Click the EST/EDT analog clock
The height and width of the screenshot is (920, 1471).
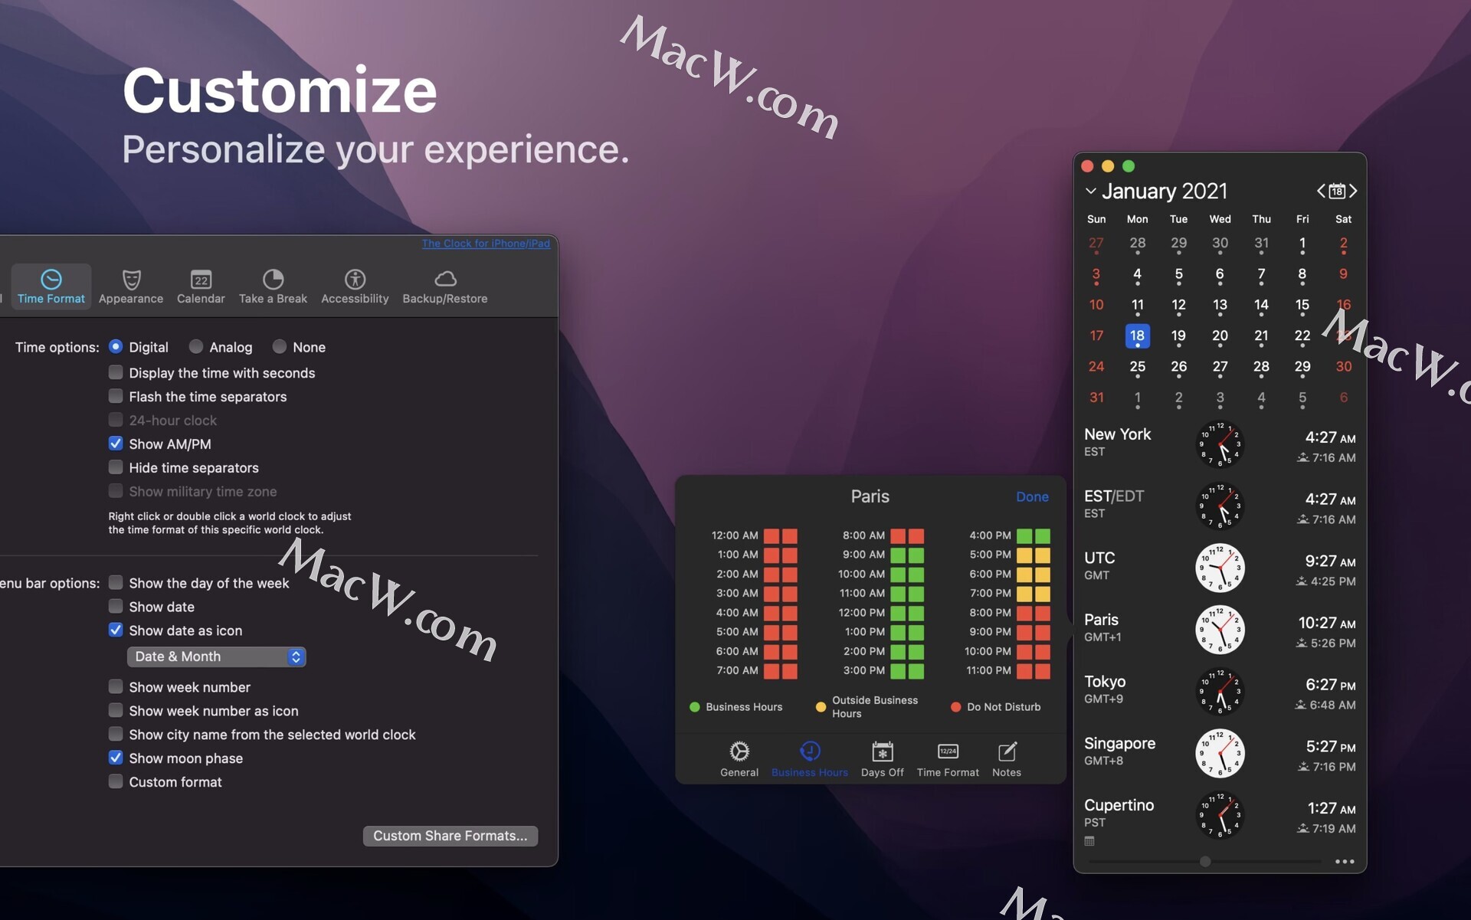point(1220,506)
